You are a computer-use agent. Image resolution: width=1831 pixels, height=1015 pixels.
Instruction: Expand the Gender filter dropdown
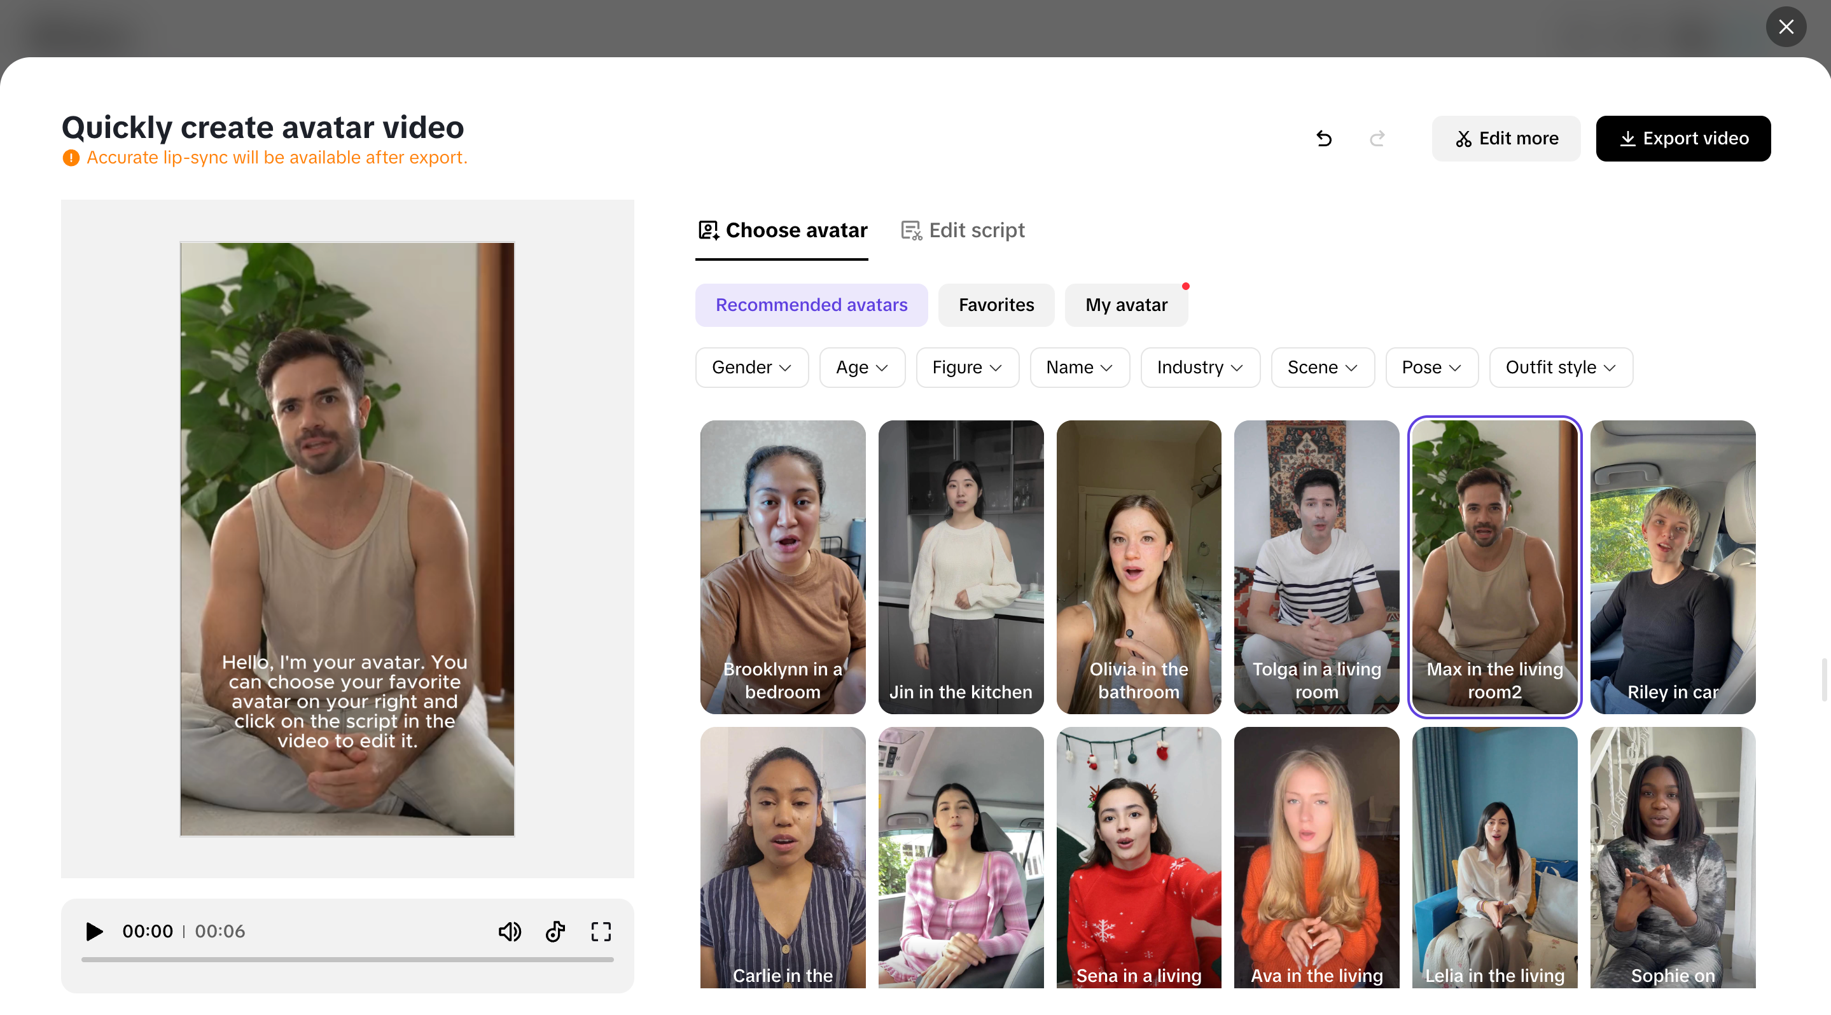pos(751,367)
